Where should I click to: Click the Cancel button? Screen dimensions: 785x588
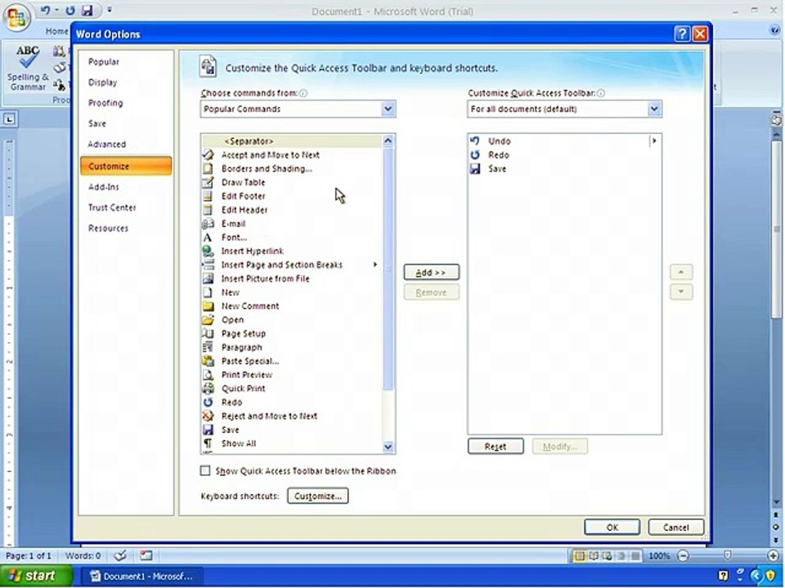pos(676,527)
